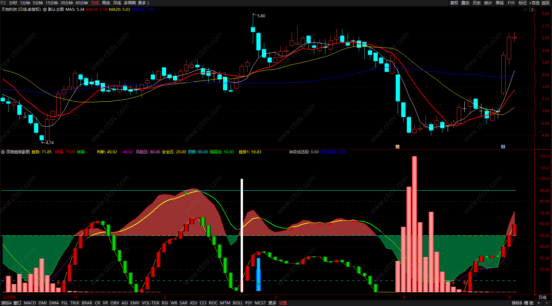Select the ROC indicator

tap(213, 303)
